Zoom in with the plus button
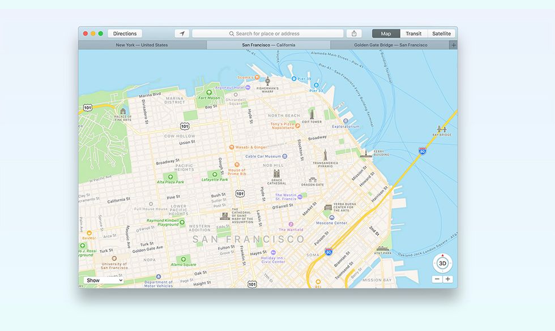The height and width of the screenshot is (331, 555). (448, 279)
